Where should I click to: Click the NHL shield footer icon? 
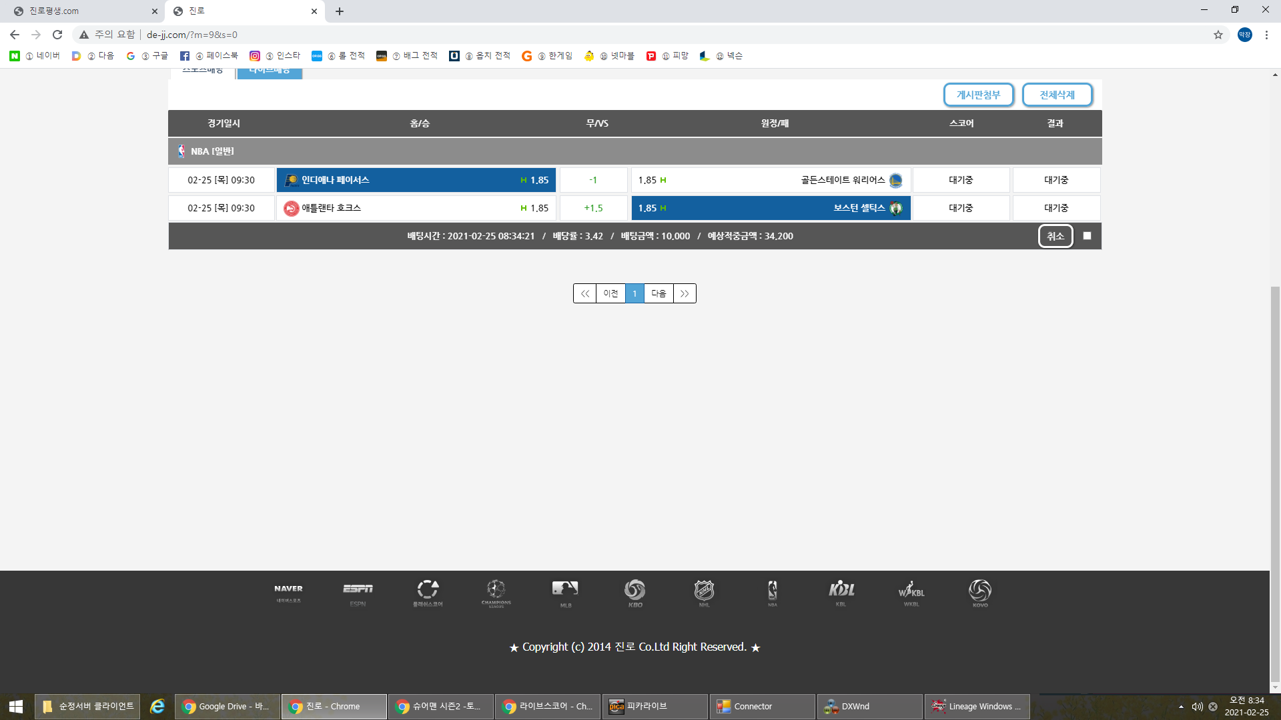tap(704, 592)
